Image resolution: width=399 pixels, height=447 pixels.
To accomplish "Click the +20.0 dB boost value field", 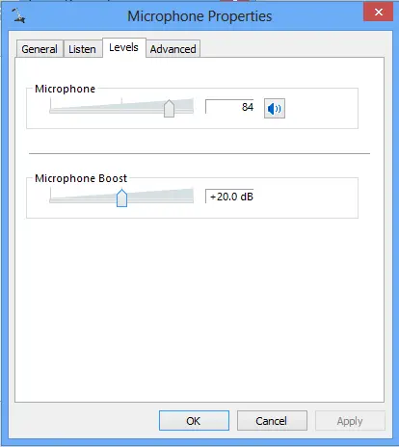I will pyautogui.click(x=229, y=197).
